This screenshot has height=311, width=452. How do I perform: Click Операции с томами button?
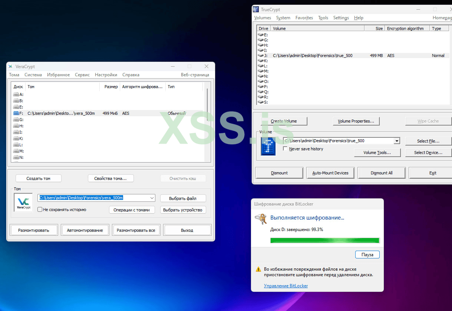coord(132,210)
